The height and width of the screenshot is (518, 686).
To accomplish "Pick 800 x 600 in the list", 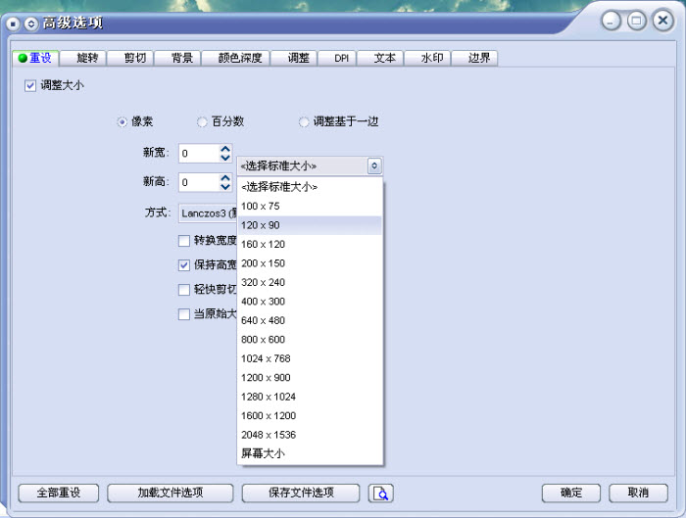I will (310, 340).
